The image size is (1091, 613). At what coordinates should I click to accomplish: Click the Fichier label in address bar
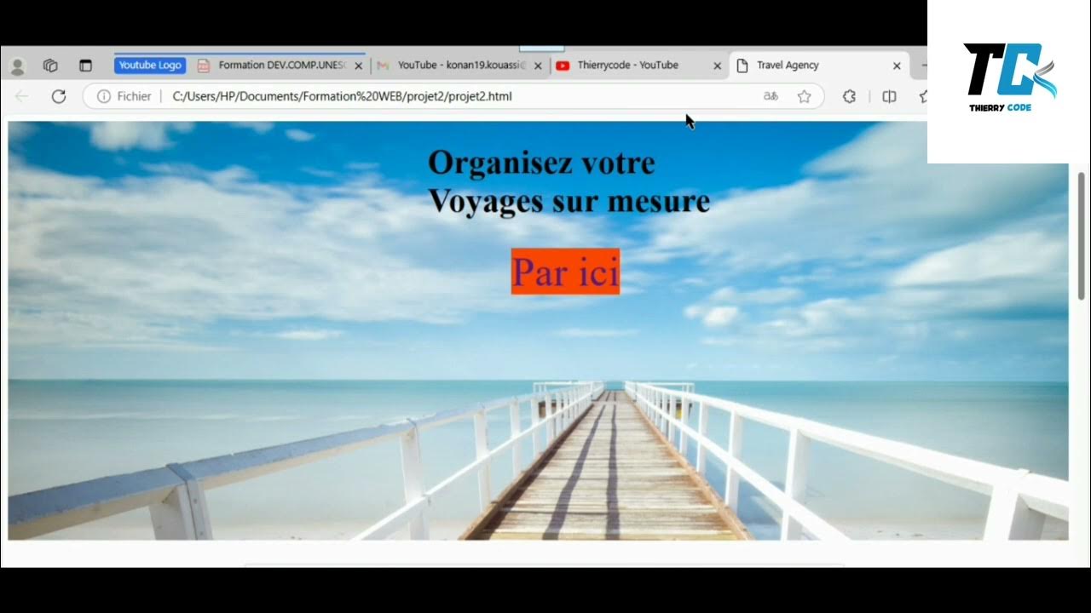click(x=134, y=96)
